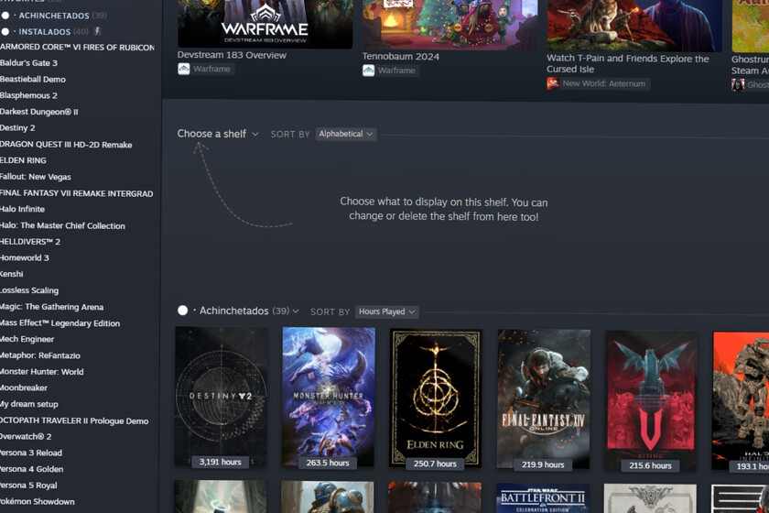Click the Warframe icon under Devstream 183 Overview
The width and height of the screenshot is (769, 513).
click(x=184, y=69)
